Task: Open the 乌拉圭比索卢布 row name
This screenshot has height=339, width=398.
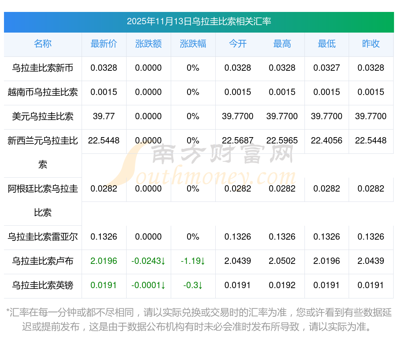Action: [x=43, y=261]
